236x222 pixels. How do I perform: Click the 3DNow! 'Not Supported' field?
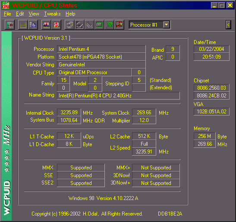(156, 175)
